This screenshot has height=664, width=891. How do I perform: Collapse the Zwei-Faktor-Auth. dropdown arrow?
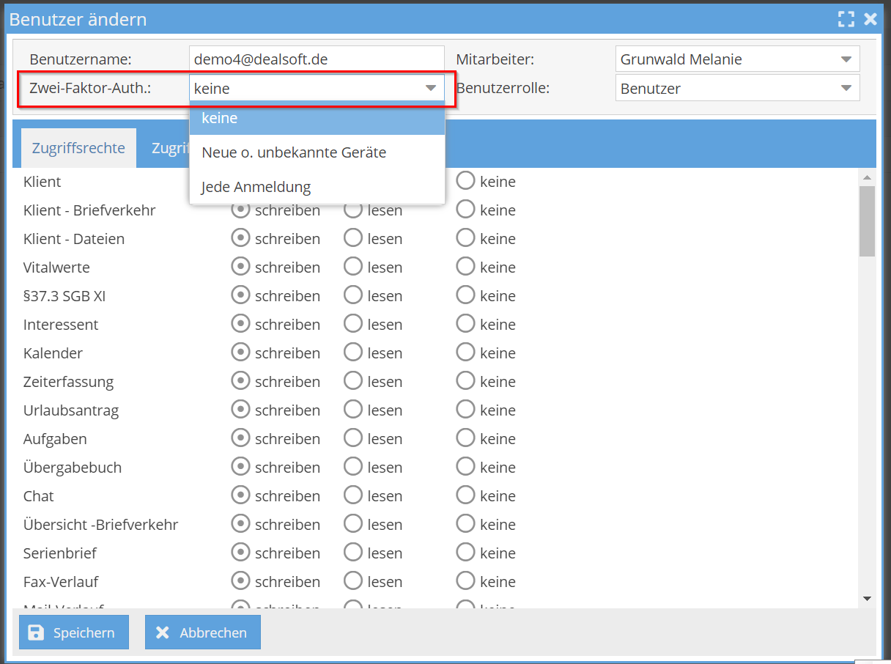[x=430, y=89]
